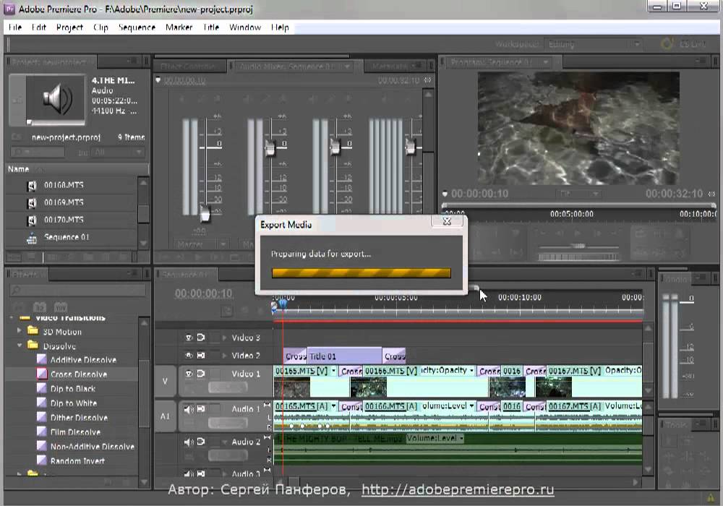Click the 00170.MTS clip icon
The height and width of the screenshot is (506, 723).
coord(32,220)
